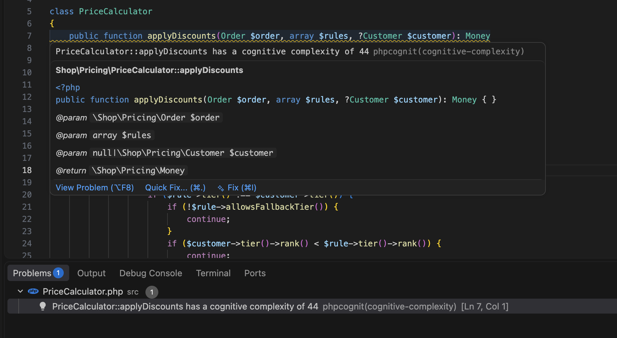This screenshot has height=338, width=617.
Task: Switch to the Output tab
Action: (91, 273)
